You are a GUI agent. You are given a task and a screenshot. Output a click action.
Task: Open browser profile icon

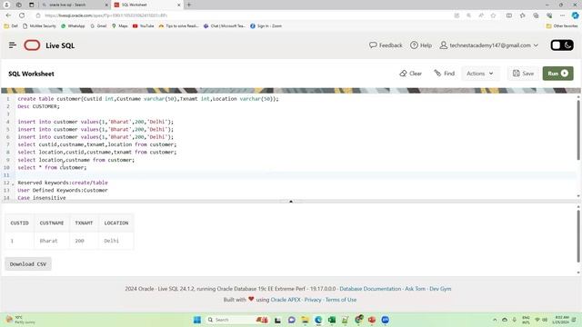click(x=6, y=5)
